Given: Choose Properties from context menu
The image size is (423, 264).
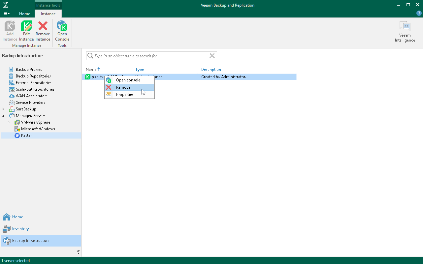Looking at the screenshot, I should 129,95.
